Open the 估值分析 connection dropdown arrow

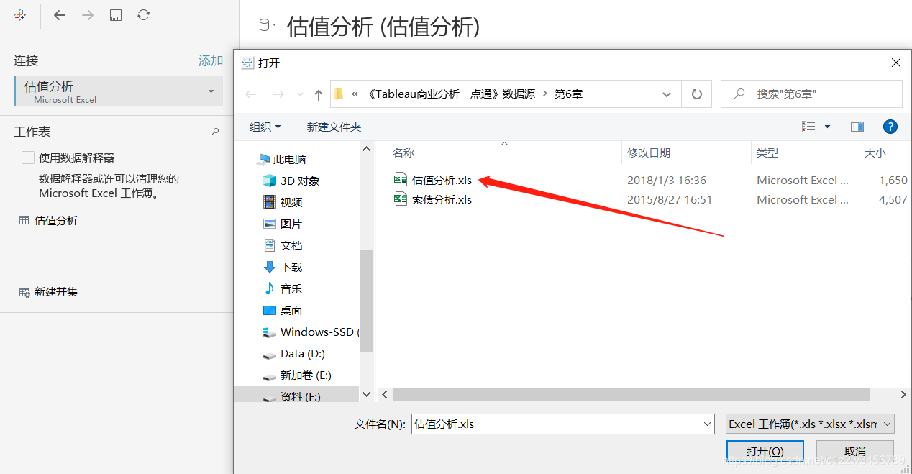(211, 91)
